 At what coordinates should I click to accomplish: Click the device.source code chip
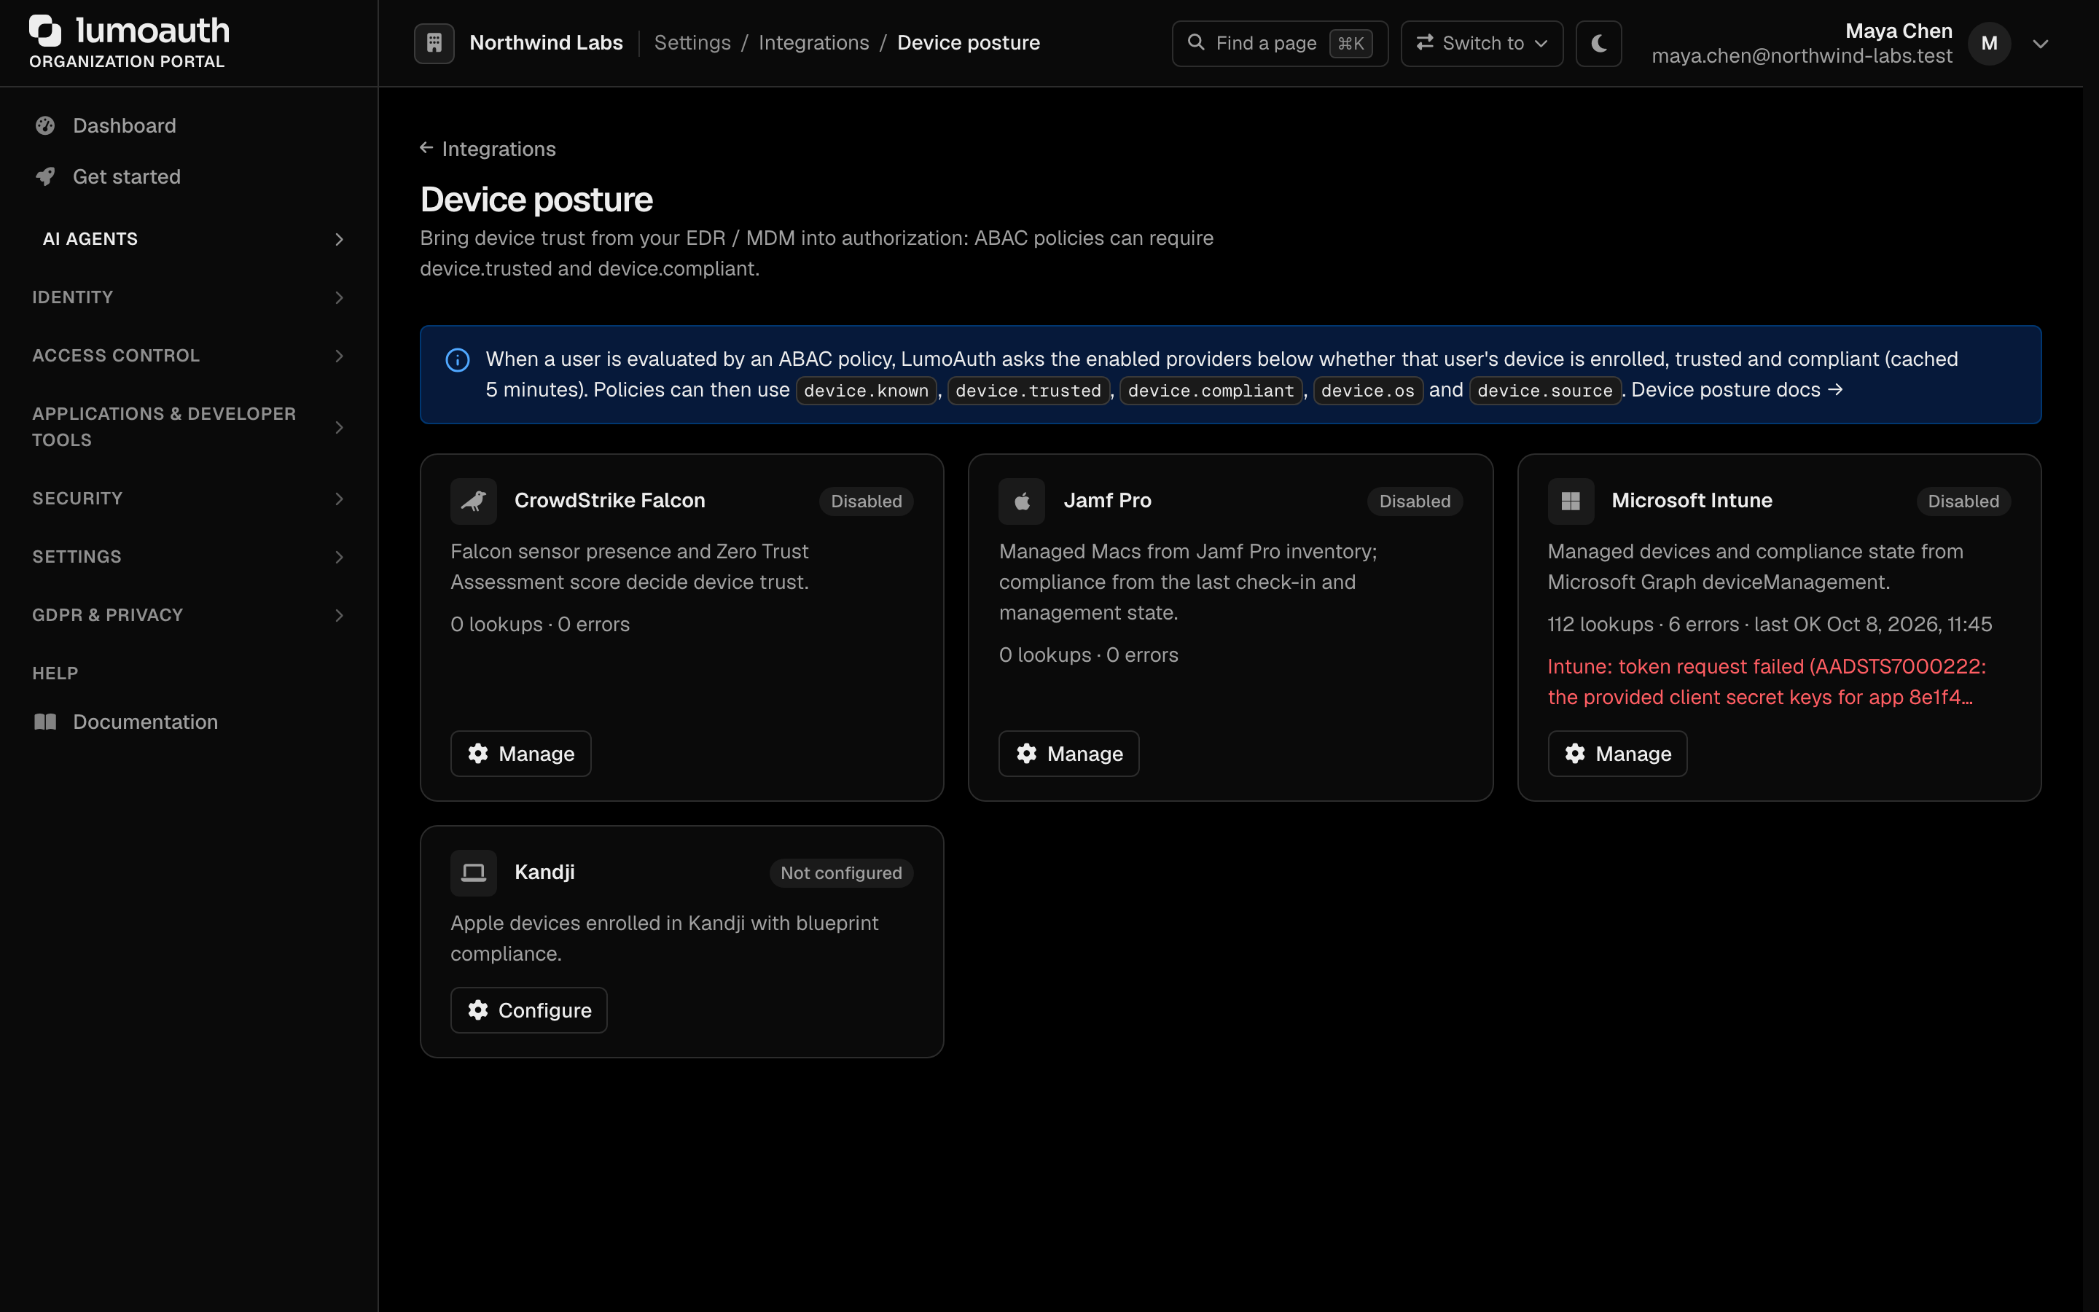pyautogui.click(x=1545, y=391)
